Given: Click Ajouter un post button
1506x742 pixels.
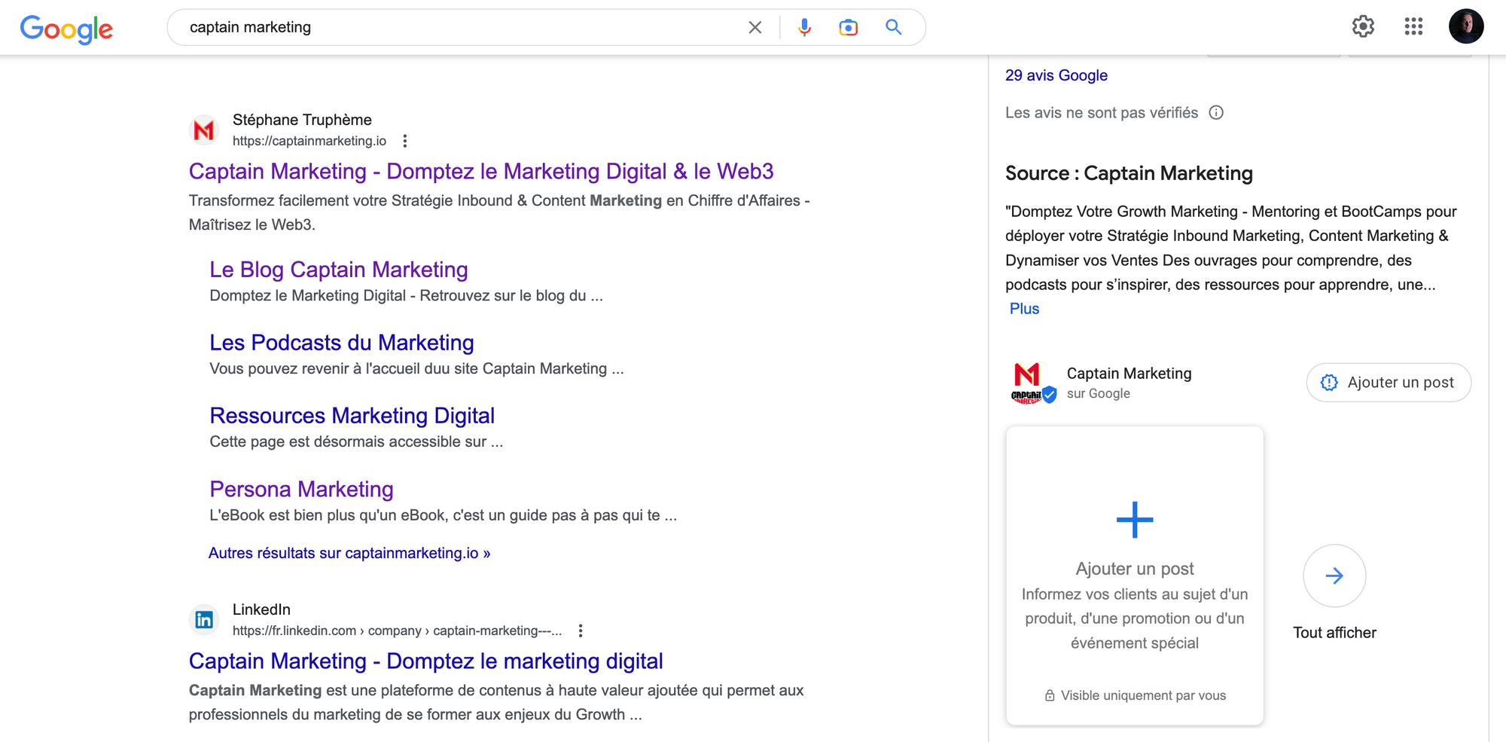Looking at the screenshot, I should coord(1389,383).
